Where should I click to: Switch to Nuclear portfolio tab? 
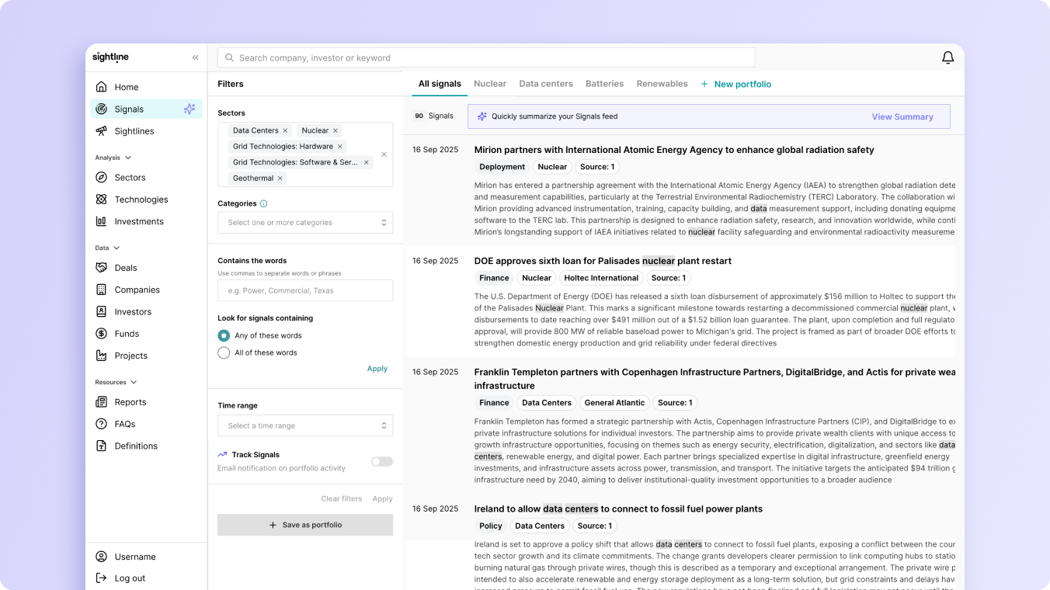tap(490, 84)
